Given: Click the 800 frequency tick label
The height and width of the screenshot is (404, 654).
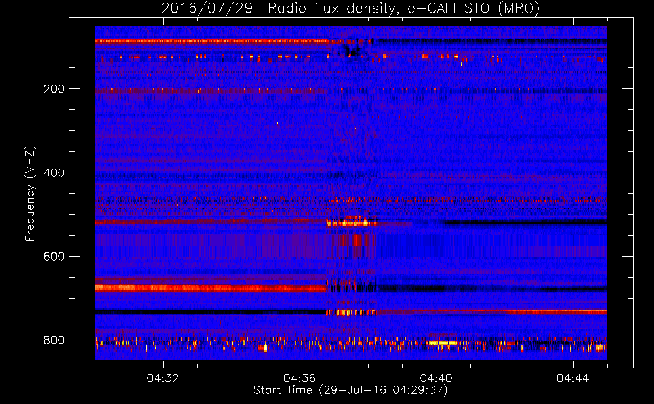Looking at the screenshot, I should tap(54, 341).
